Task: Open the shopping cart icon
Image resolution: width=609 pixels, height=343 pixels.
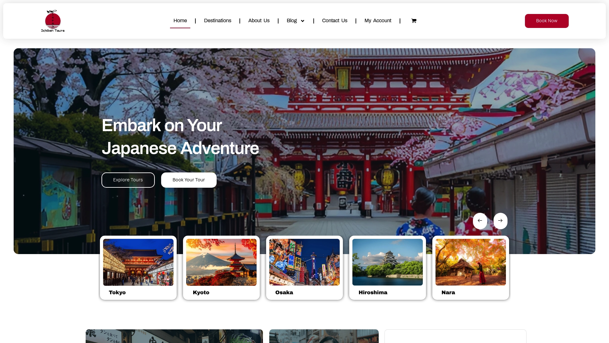Action: 413,21
